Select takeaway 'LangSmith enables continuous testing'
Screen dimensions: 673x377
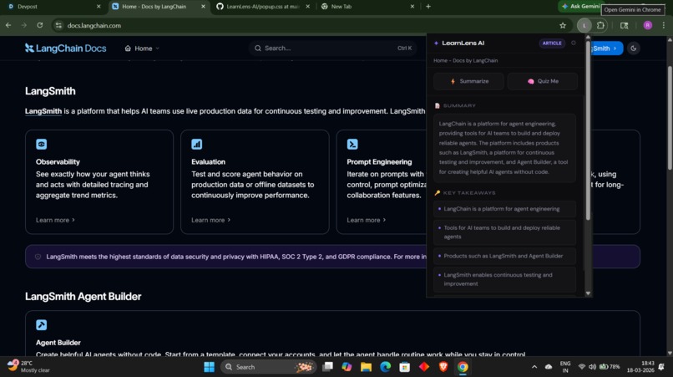click(504, 279)
